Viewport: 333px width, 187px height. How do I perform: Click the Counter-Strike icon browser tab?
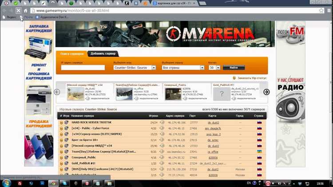click(x=127, y=3)
